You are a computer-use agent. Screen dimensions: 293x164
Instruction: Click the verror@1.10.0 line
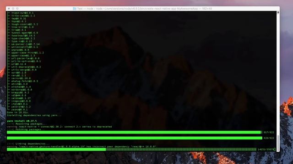(x=21, y=78)
